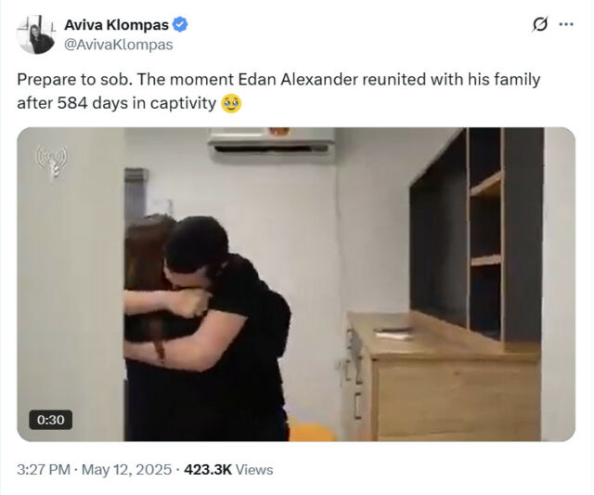594x495 pixels.
Task: Open the 3:27 PM timestamp link
Action: coord(44,470)
